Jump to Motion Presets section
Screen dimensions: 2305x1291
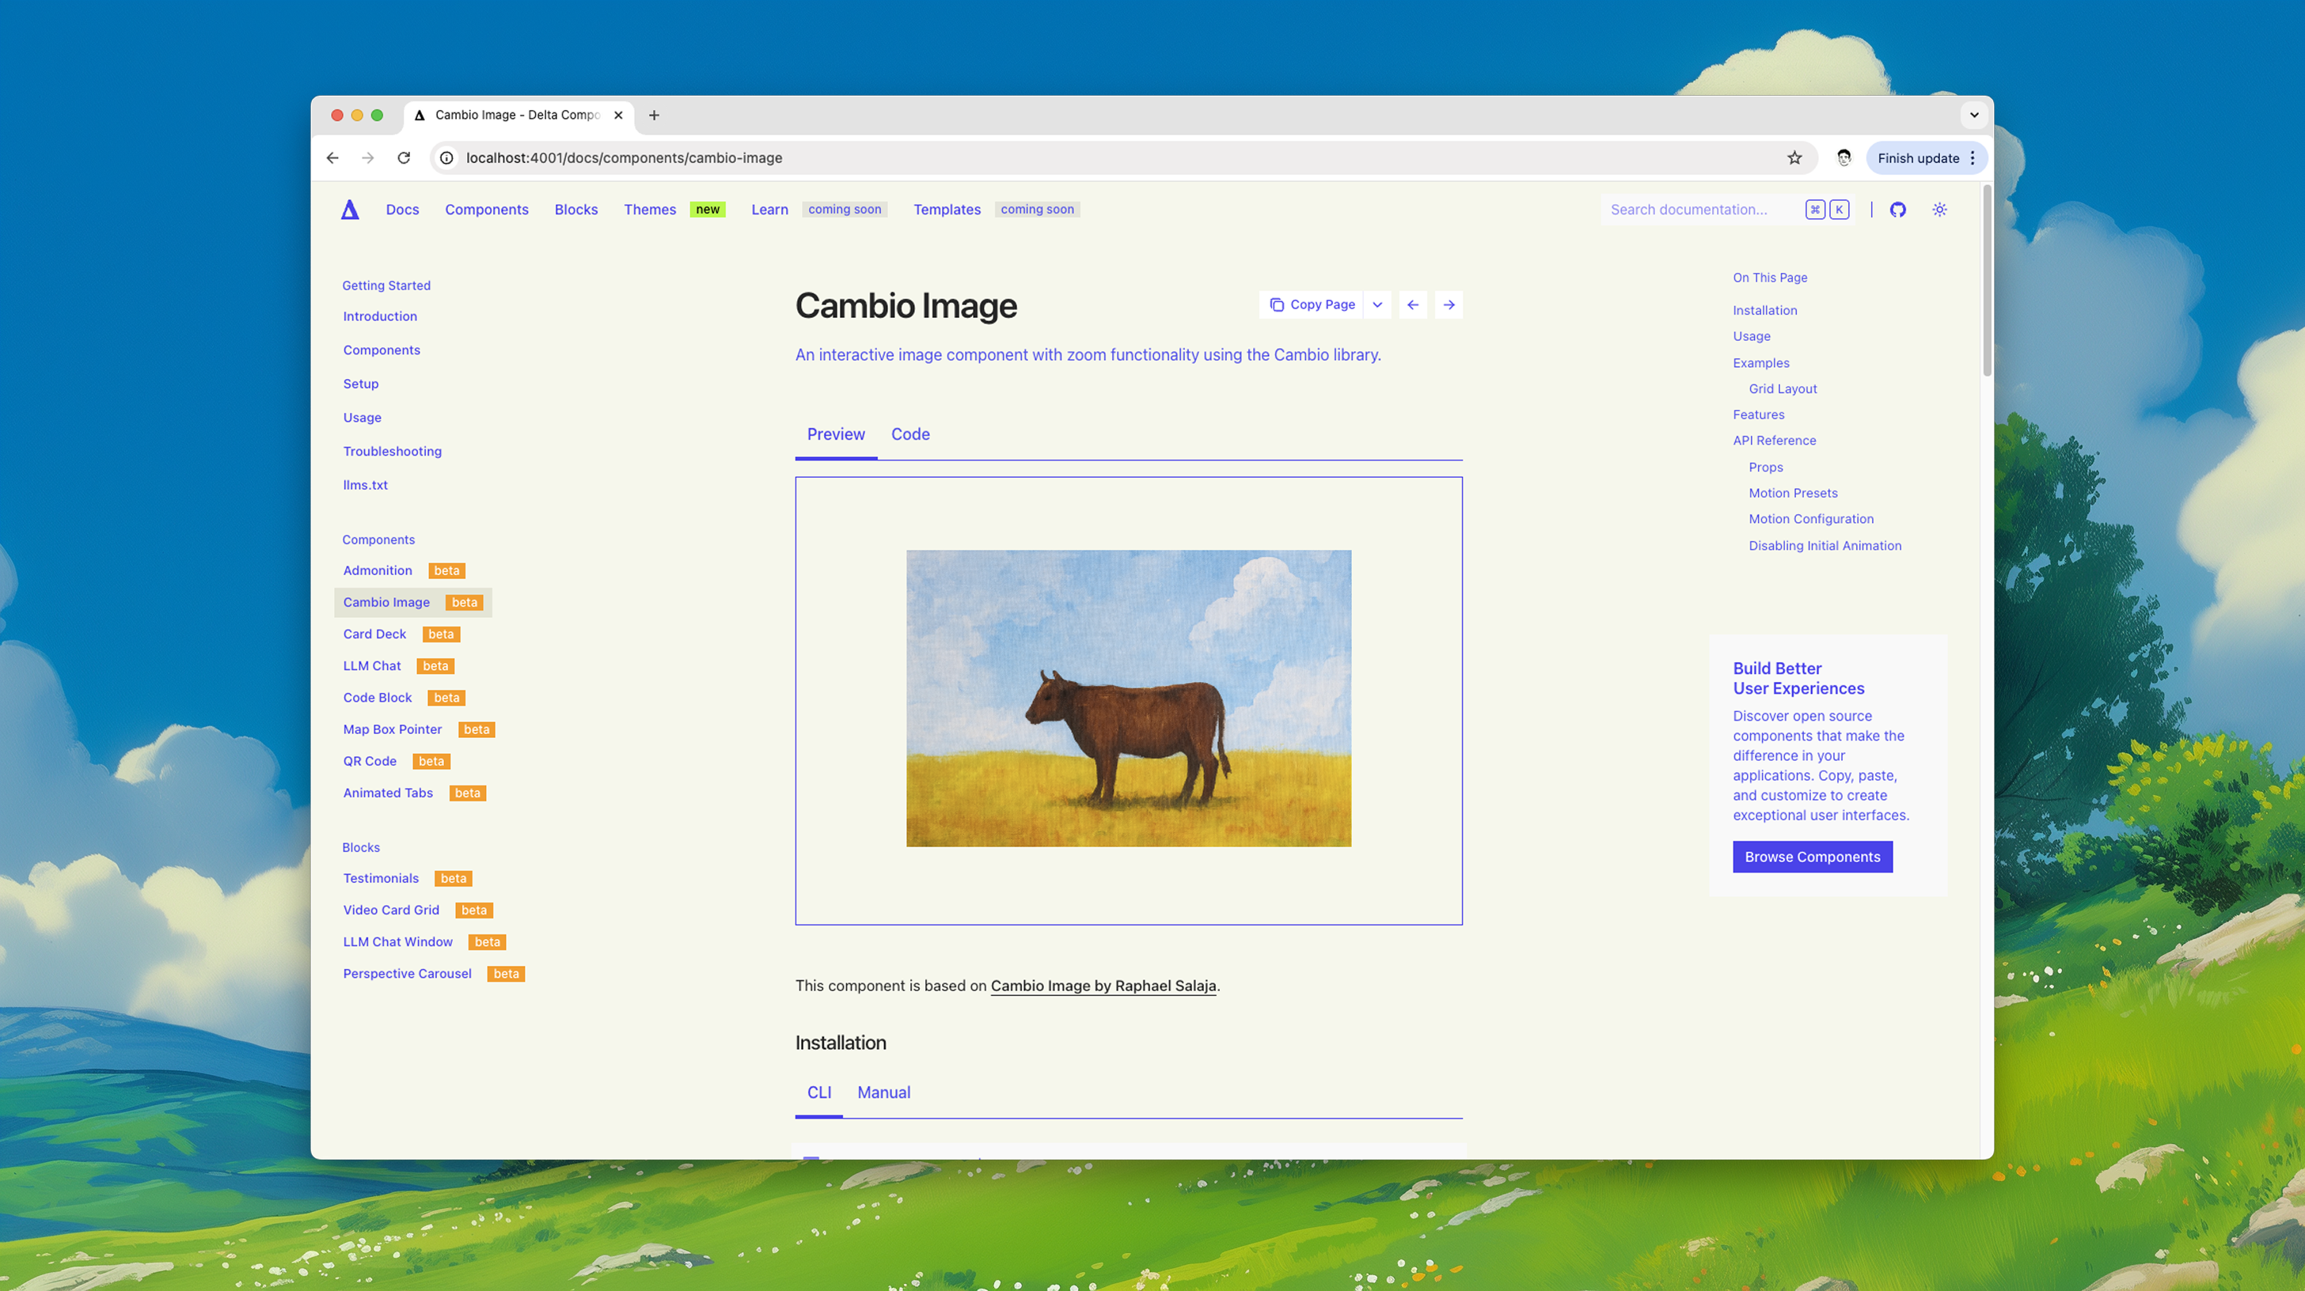[1793, 494]
